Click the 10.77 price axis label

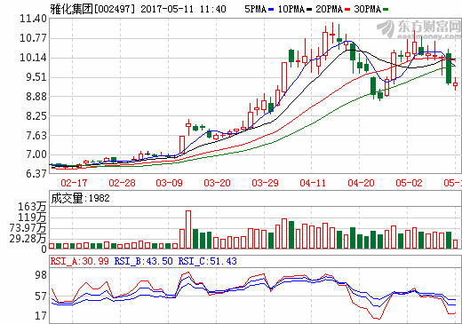tap(33, 38)
